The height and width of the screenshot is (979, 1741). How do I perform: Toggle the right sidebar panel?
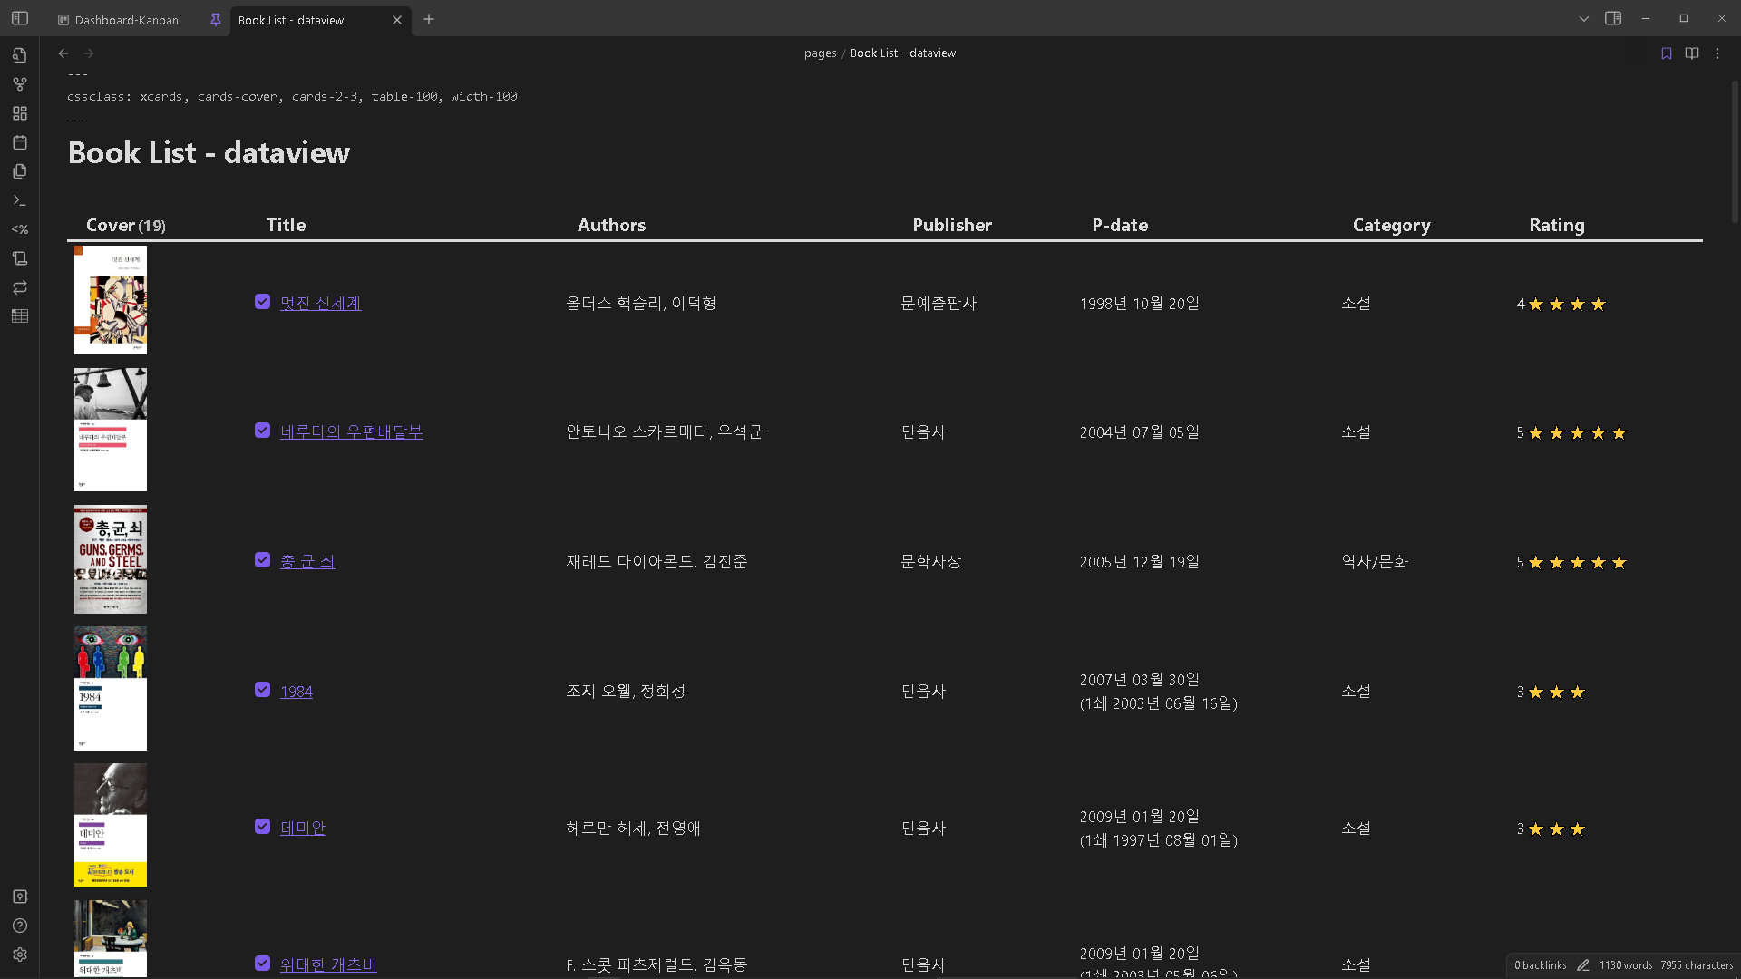point(1614,18)
